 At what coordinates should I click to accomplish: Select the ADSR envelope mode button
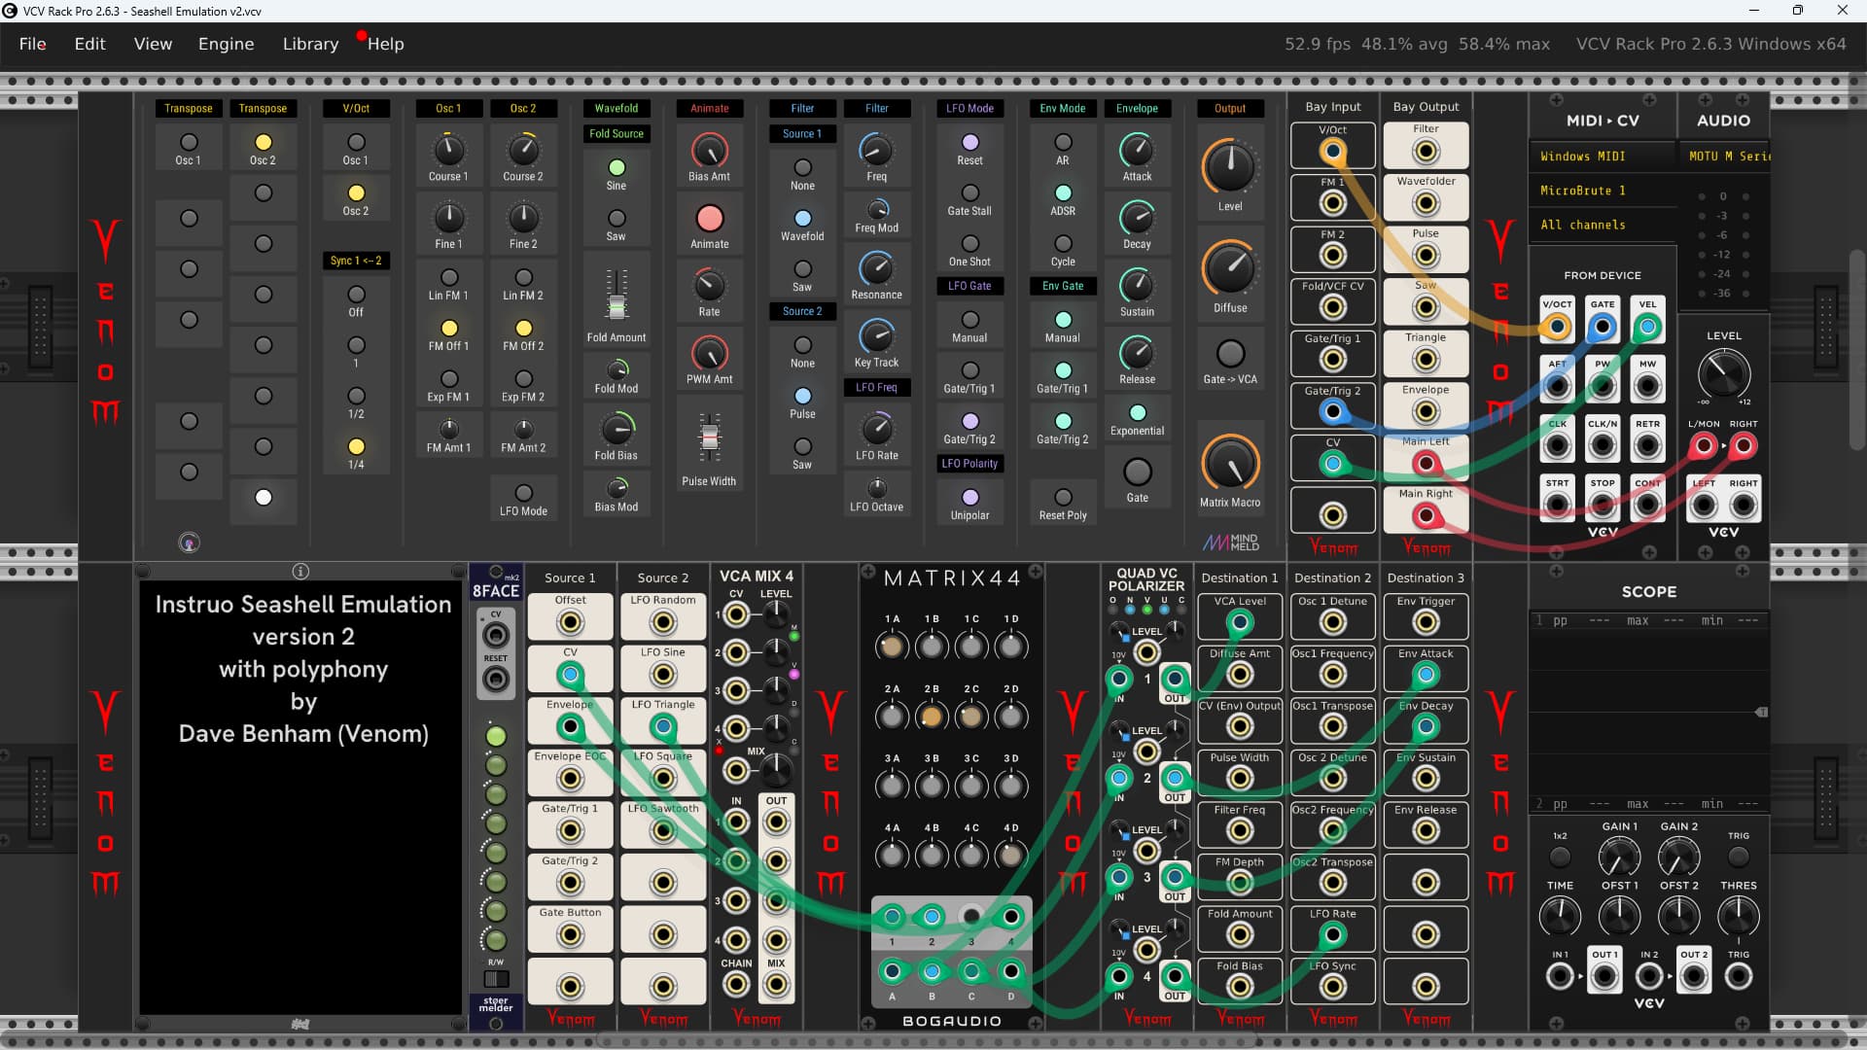click(1063, 193)
